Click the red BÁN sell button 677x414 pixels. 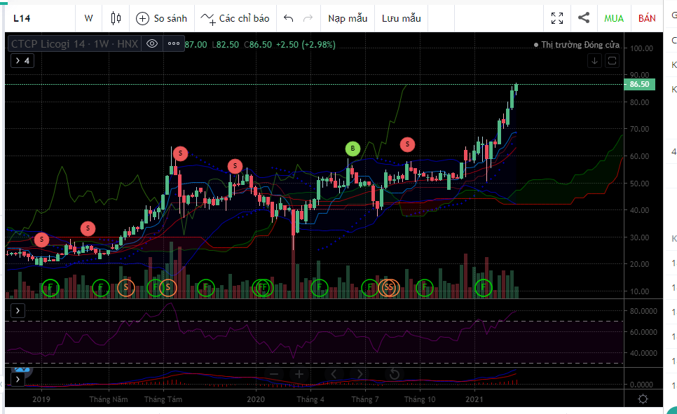[x=647, y=18]
